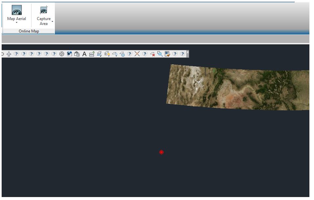Viewport: 314px width, 200px height.
Task: Select the red point marker in the drawing area
Action: 161,152
